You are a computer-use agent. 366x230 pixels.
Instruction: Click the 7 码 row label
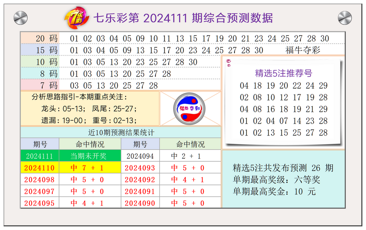pos(40,85)
